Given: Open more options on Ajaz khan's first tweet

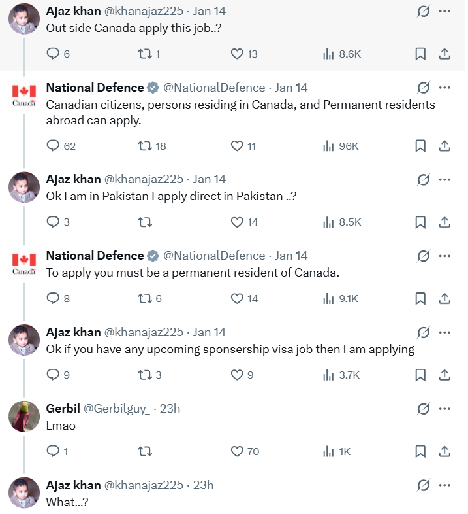Looking at the screenshot, I should pos(445,11).
